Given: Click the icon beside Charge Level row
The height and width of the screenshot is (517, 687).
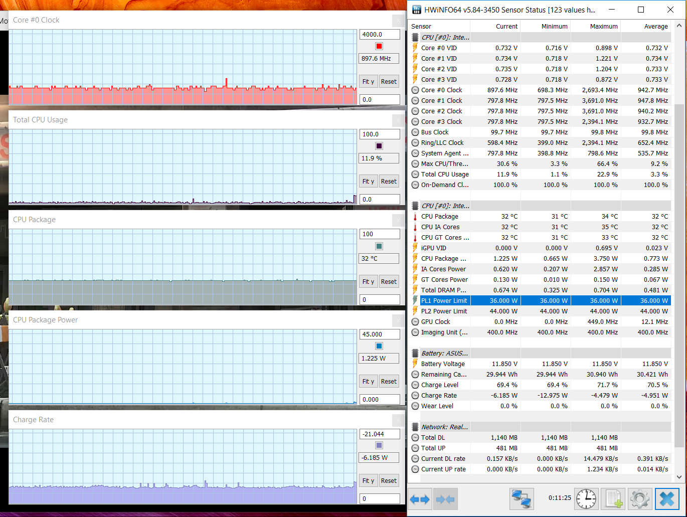Looking at the screenshot, I should pos(415,385).
